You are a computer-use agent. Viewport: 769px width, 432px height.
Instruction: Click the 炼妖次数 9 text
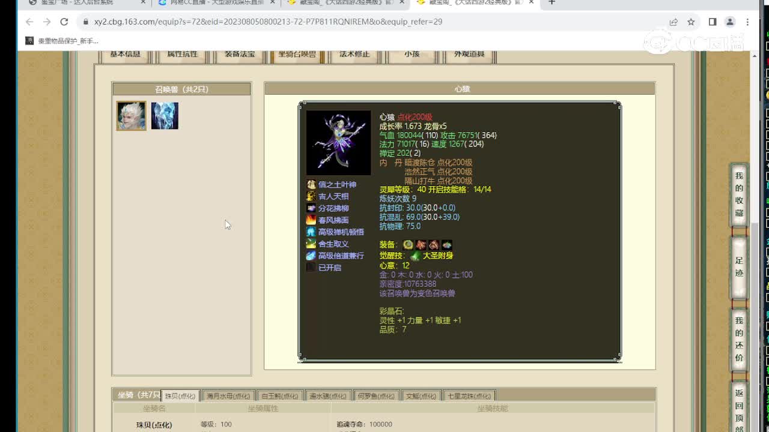398,199
